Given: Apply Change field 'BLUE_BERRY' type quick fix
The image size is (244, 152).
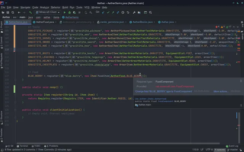Looking at the screenshot, I should [x=164, y=91].
